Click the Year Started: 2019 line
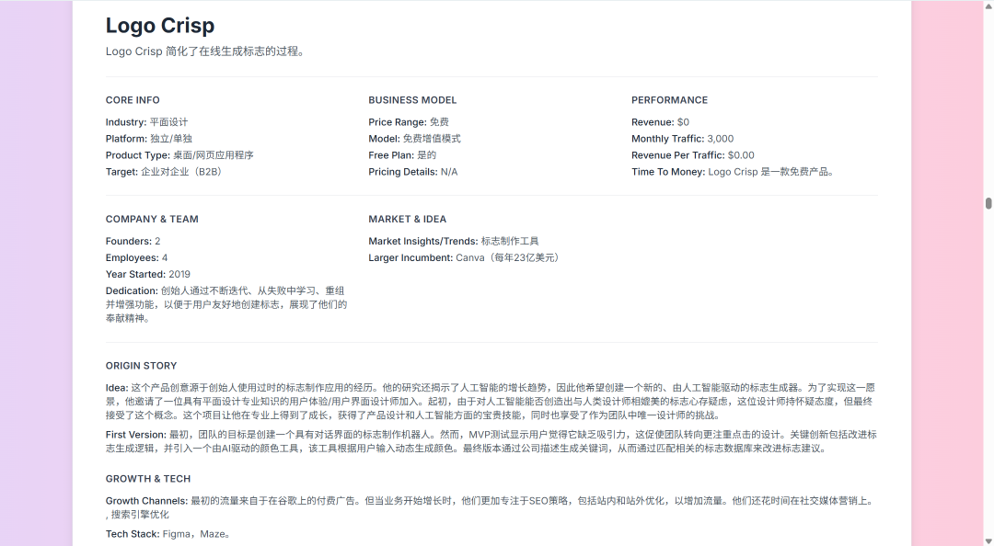Image resolution: width=994 pixels, height=546 pixels. click(x=147, y=274)
